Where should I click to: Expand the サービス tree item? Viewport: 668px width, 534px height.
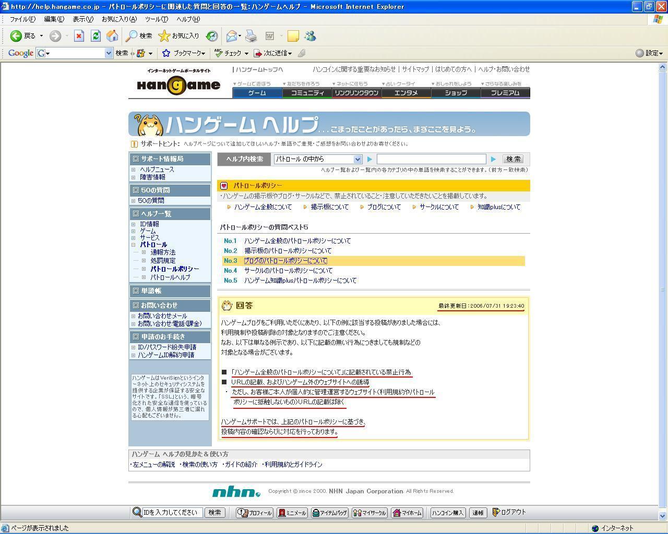click(x=133, y=238)
